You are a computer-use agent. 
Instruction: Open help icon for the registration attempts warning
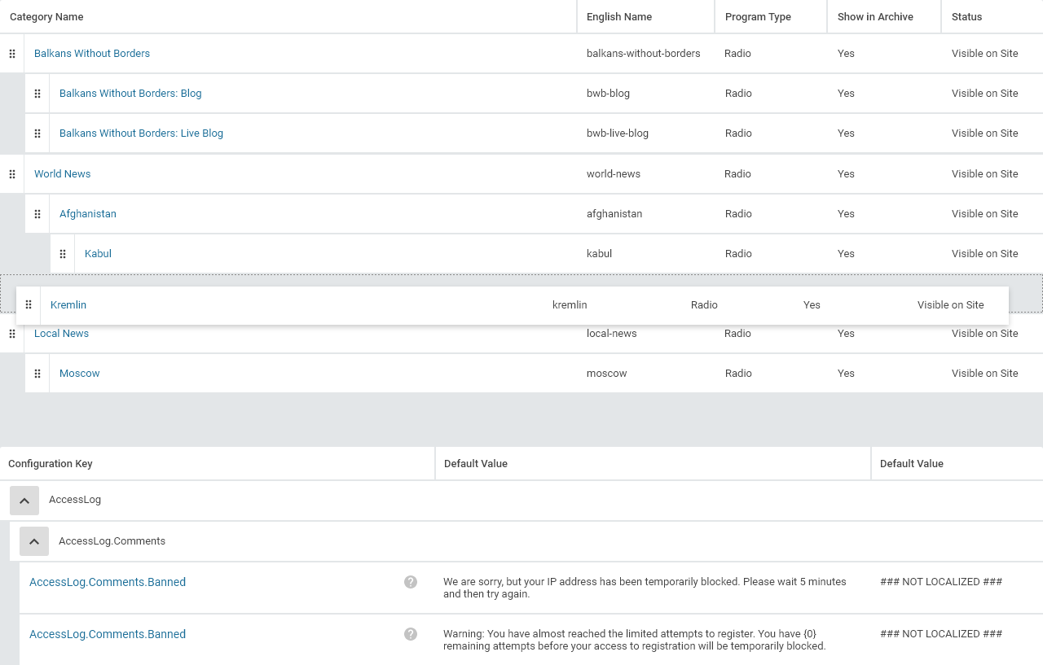411,634
